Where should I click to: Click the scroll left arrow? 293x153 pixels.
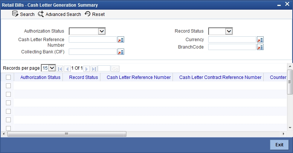coord(4,134)
